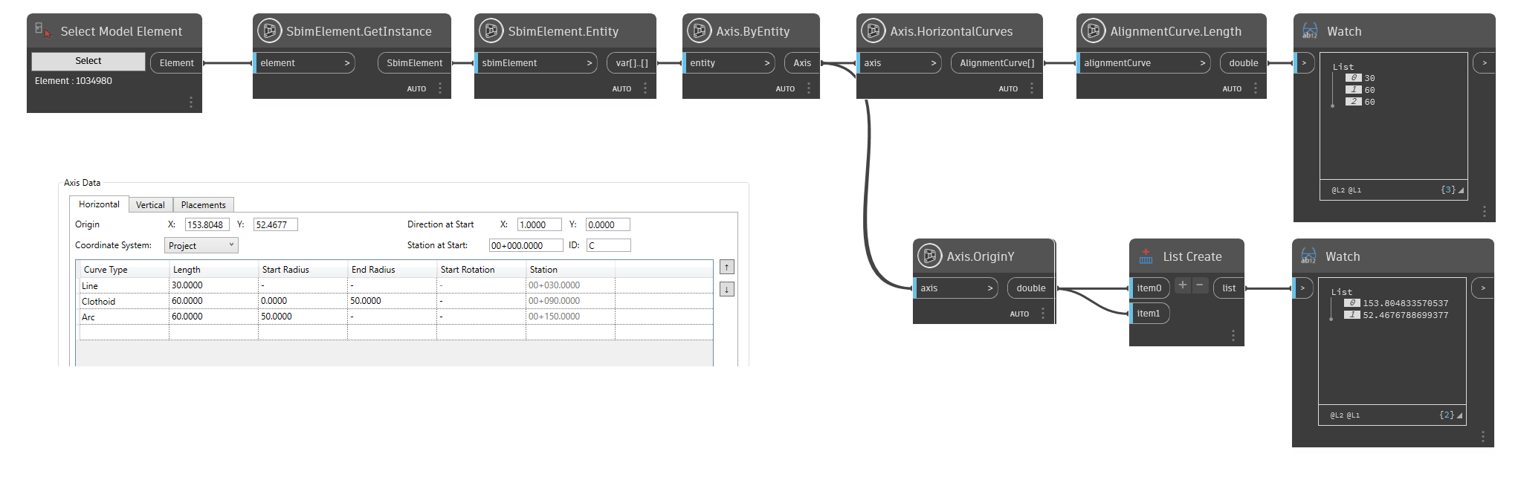This screenshot has height=483, width=1521.
Task: Click the upper Watch node icon
Action: pos(1310,30)
